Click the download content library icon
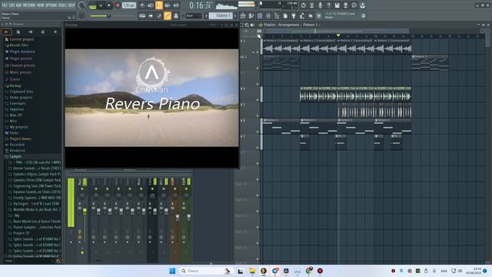Image resolution: width=492 pixels, height=277 pixels. tap(362, 5)
